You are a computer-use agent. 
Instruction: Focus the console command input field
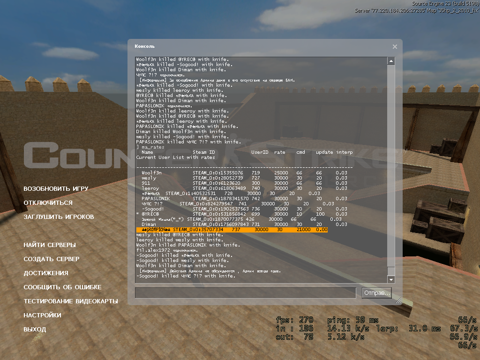(x=246, y=292)
